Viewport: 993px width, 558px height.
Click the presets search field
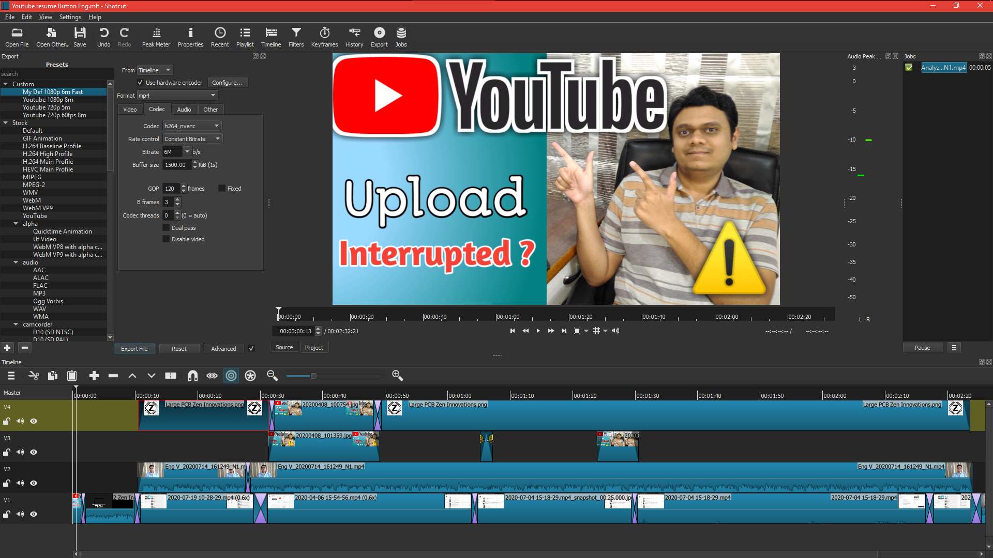[x=56, y=74]
